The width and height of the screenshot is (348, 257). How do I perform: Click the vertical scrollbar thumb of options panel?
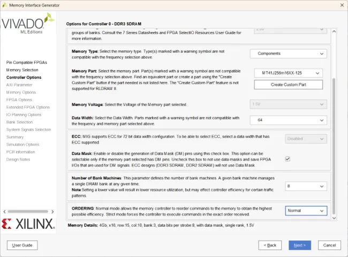[x=334, y=146]
